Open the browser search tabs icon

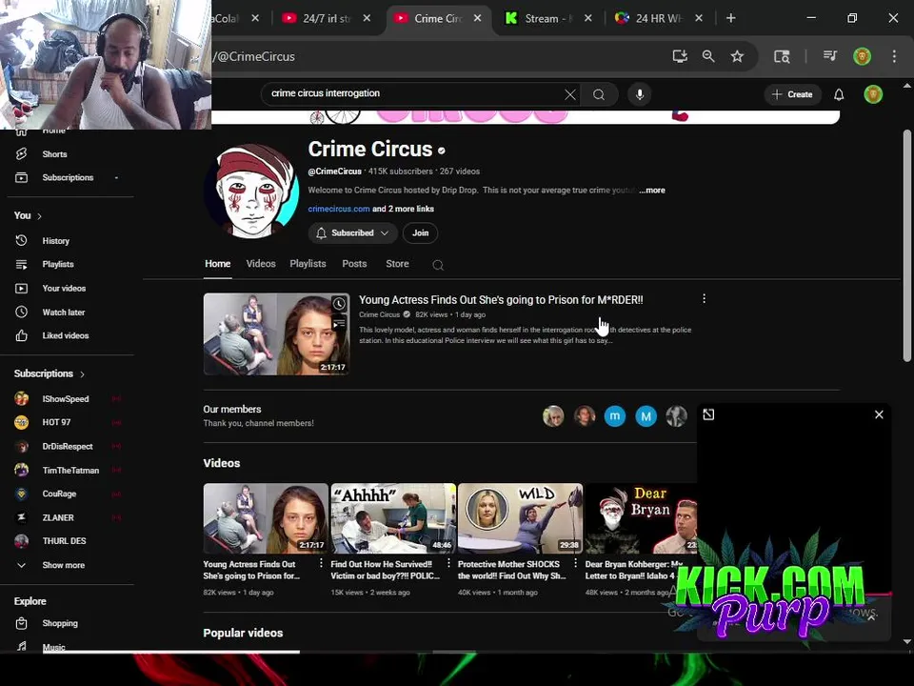[782, 56]
